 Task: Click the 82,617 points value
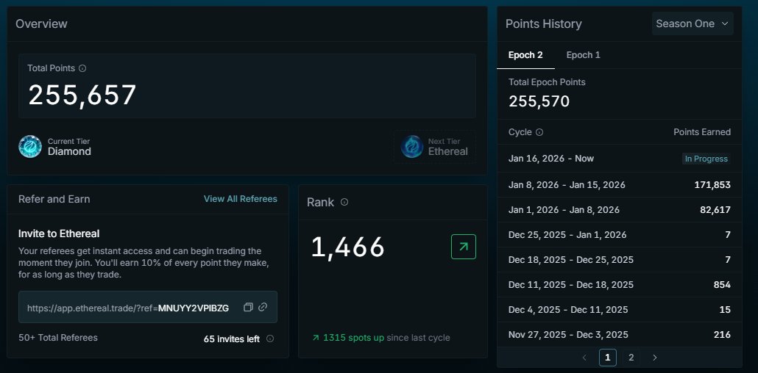tap(715, 210)
